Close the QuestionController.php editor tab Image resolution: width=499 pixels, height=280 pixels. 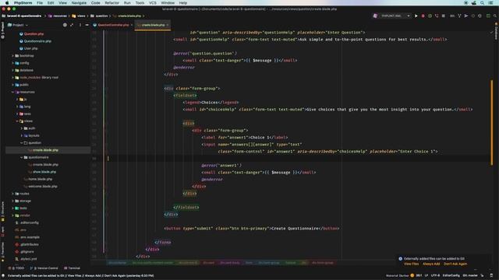[x=132, y=25]
